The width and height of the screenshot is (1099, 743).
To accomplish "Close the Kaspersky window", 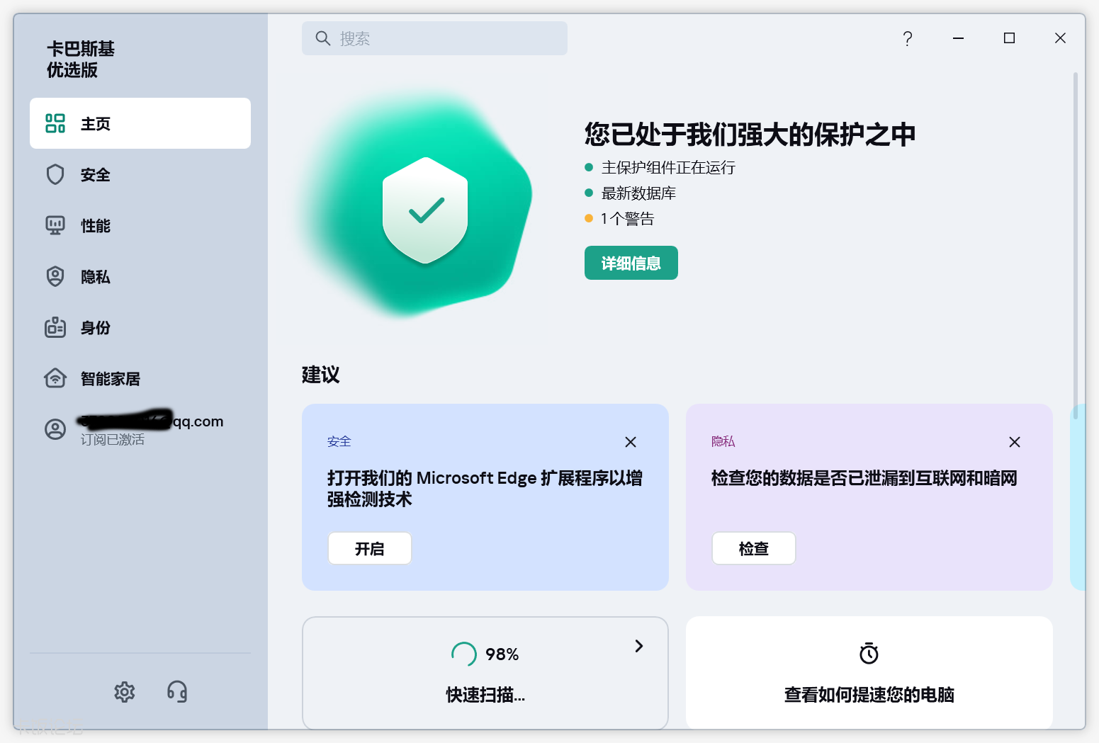I will coord(1061,38).
